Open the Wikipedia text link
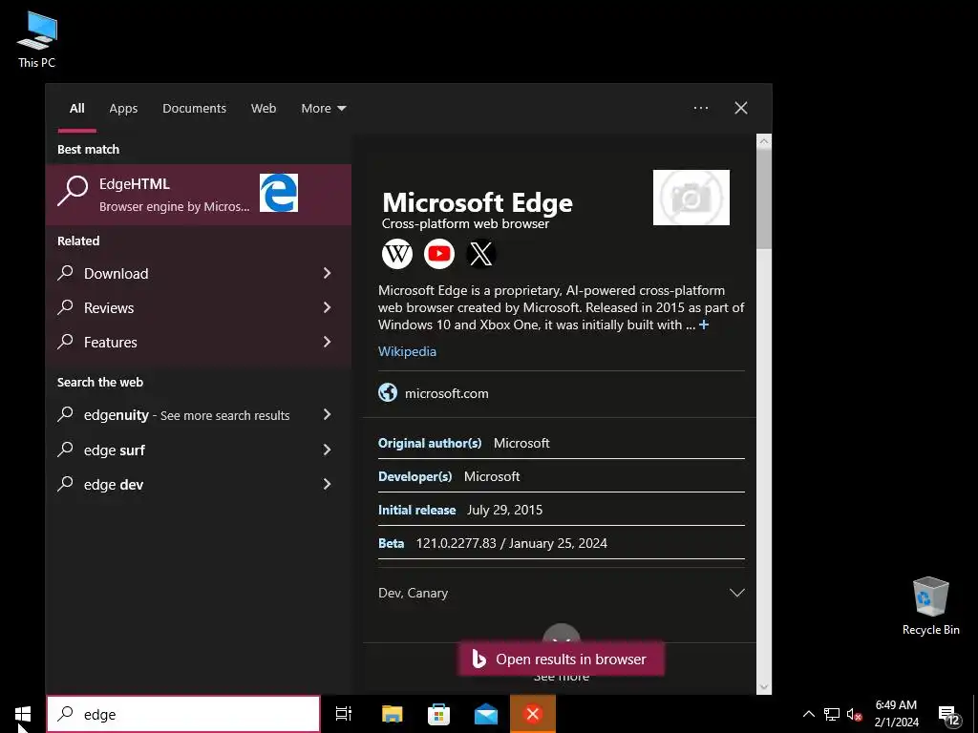The width and height of the screenshot is (978, 733). [407, 351]
